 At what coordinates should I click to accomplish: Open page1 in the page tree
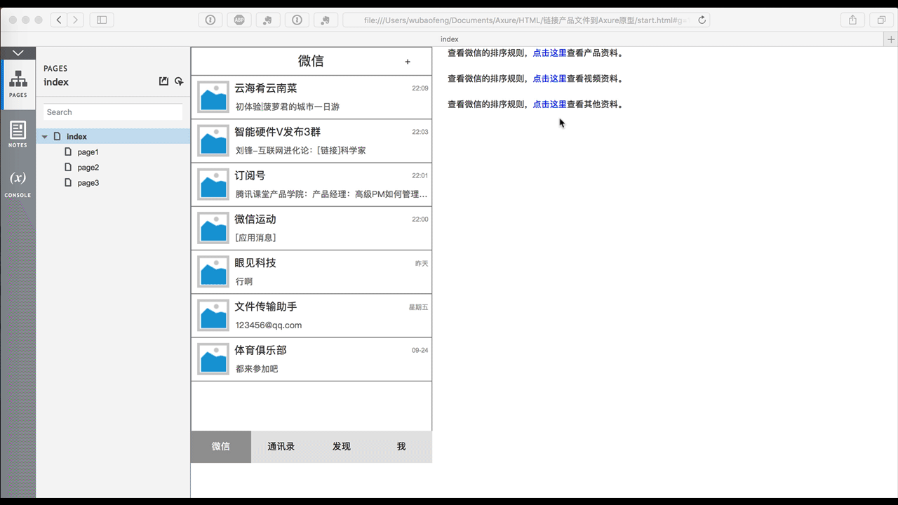(x=88, y=152)
